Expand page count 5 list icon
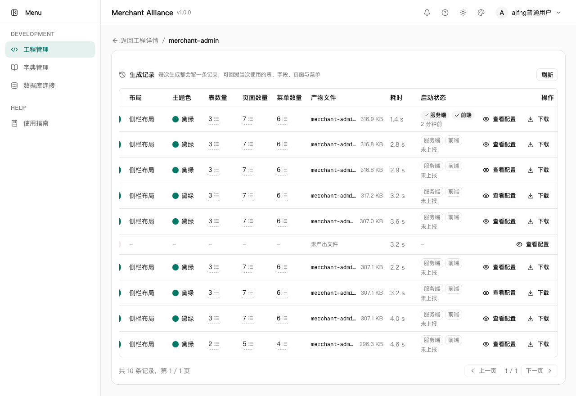 click(x=251, y=344)
